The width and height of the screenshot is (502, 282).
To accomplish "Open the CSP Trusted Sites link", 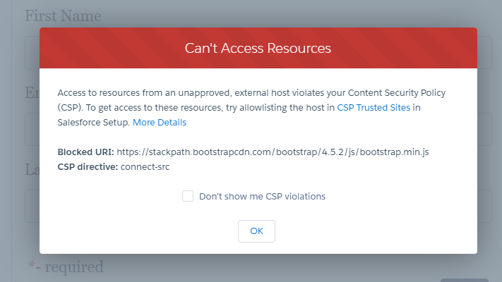I will [x=374, y=107].
